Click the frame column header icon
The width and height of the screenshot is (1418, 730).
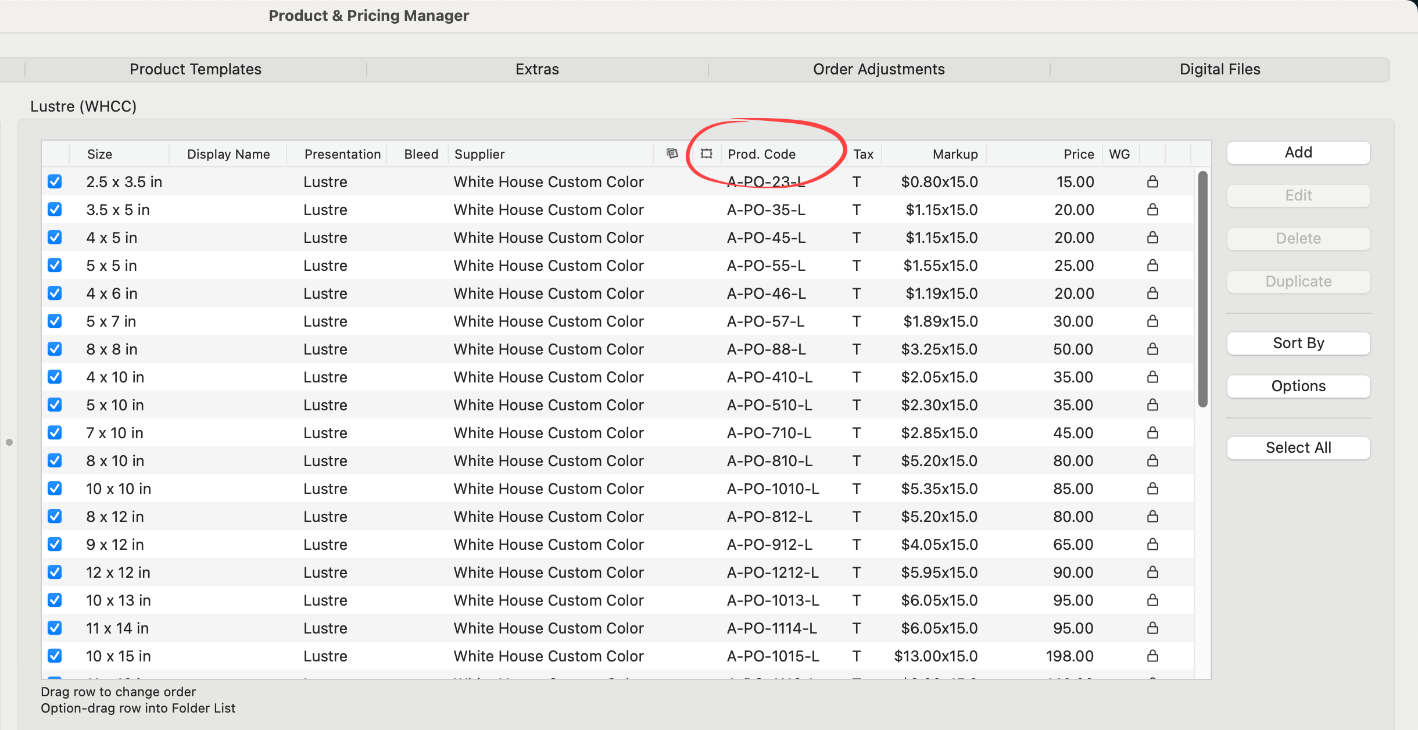[x=706, y=153]
